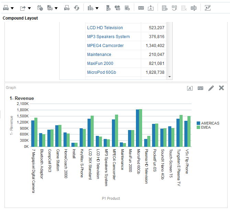This screenshot has width=230, height=210.
Task: Click the XYZ icon in main toolbar
Action: click(x=141, y=8)
